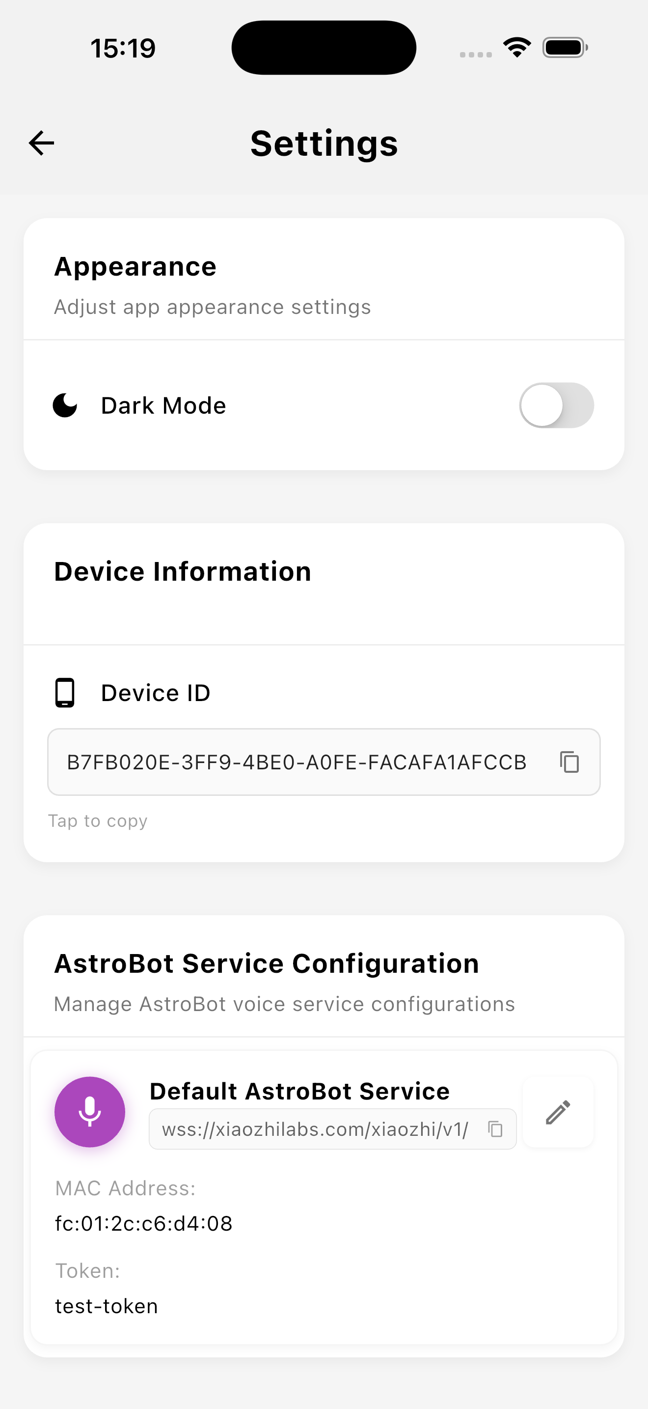Click the Wi-Fi status icon

tap(517, 48)
